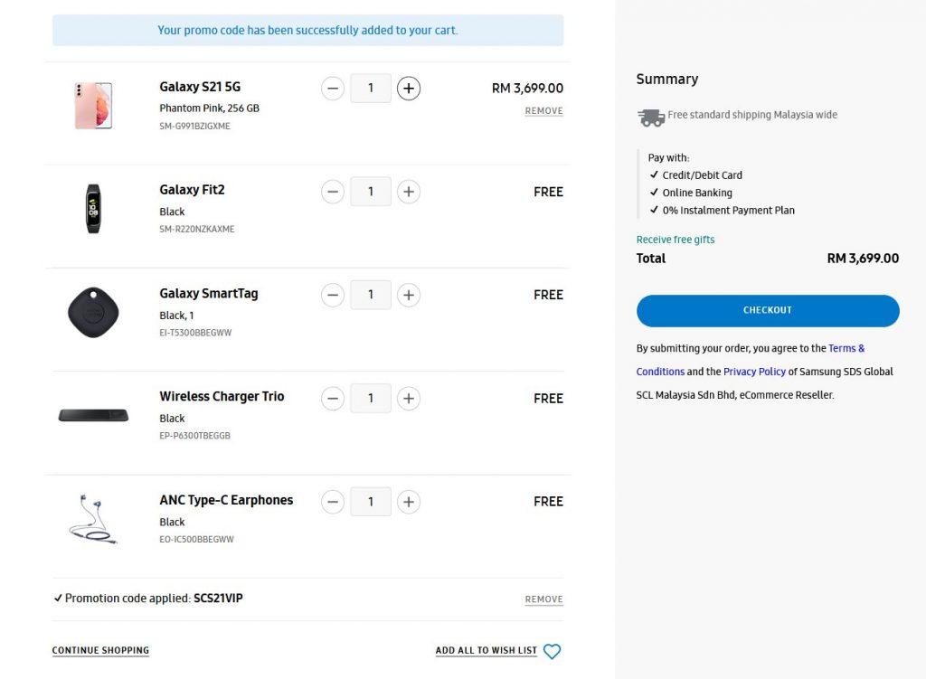Click the Receive free gifts link

tap(675, 239)
